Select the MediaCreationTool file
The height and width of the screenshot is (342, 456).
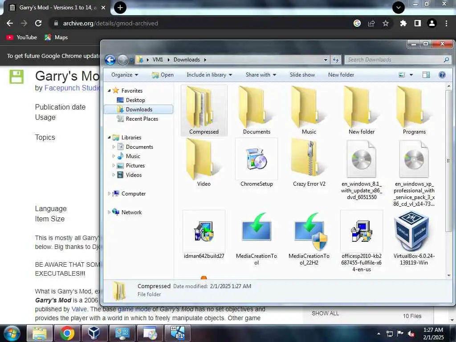click(256, 239)
